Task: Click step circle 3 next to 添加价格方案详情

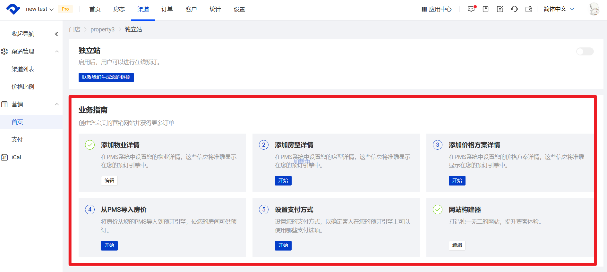Action: [438, 145]
